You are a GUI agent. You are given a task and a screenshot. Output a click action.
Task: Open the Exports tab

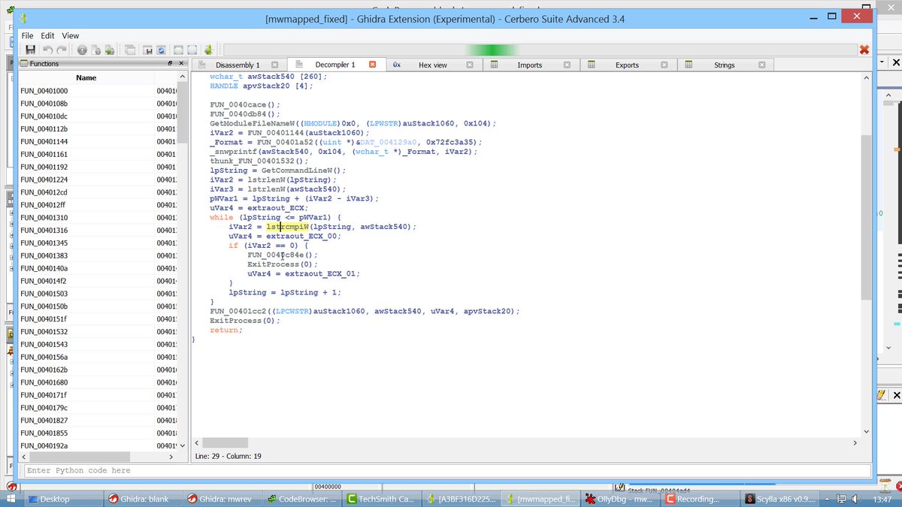[x=628, y=65]
